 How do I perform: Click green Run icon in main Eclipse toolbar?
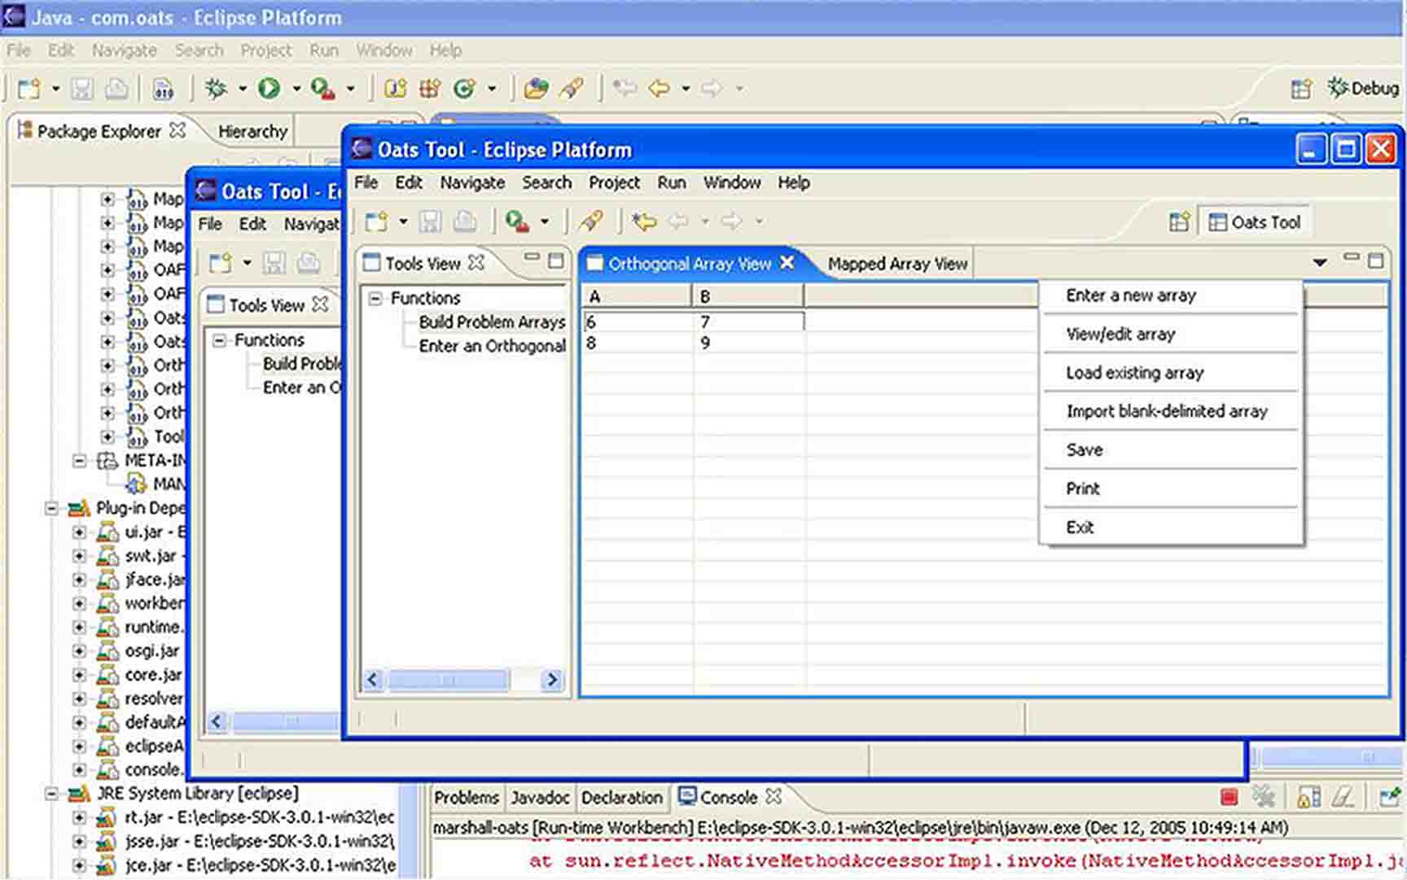pyautogui.click(x=269, y=88)
